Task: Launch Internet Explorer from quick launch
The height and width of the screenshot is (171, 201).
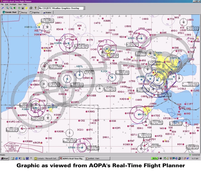Action: (x=16, y=158)
